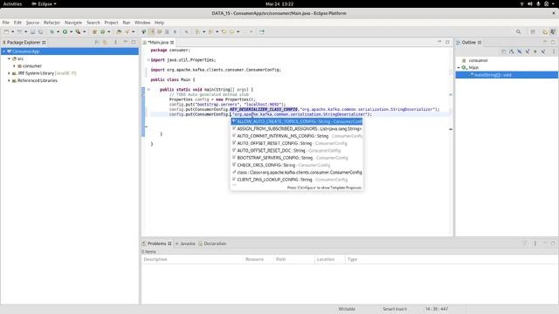Toggle Link with Editor in Package Explorer
This screenshot has height=314, width=559.
105,42
